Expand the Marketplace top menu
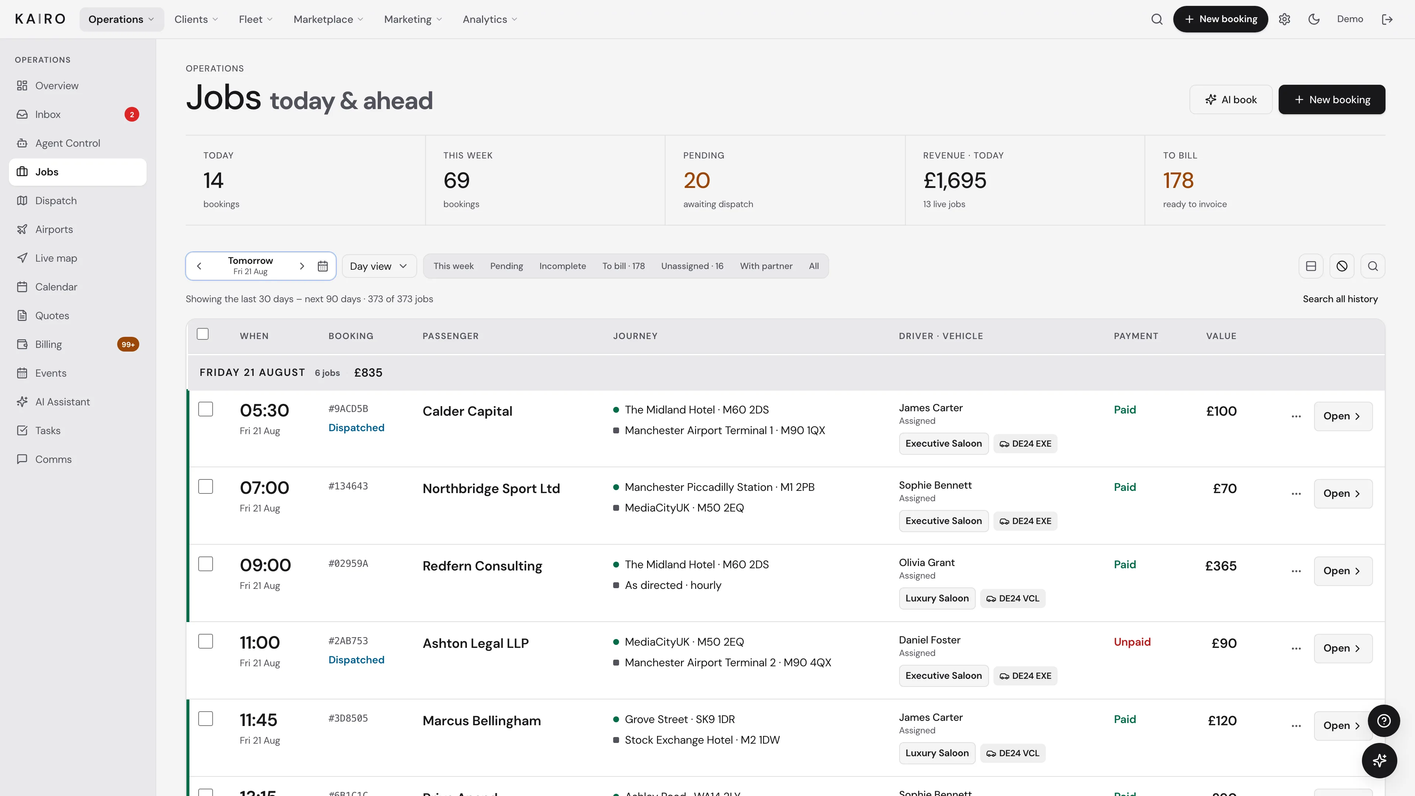Screen dimensions: 1415x796 click(x=328, y=19)
